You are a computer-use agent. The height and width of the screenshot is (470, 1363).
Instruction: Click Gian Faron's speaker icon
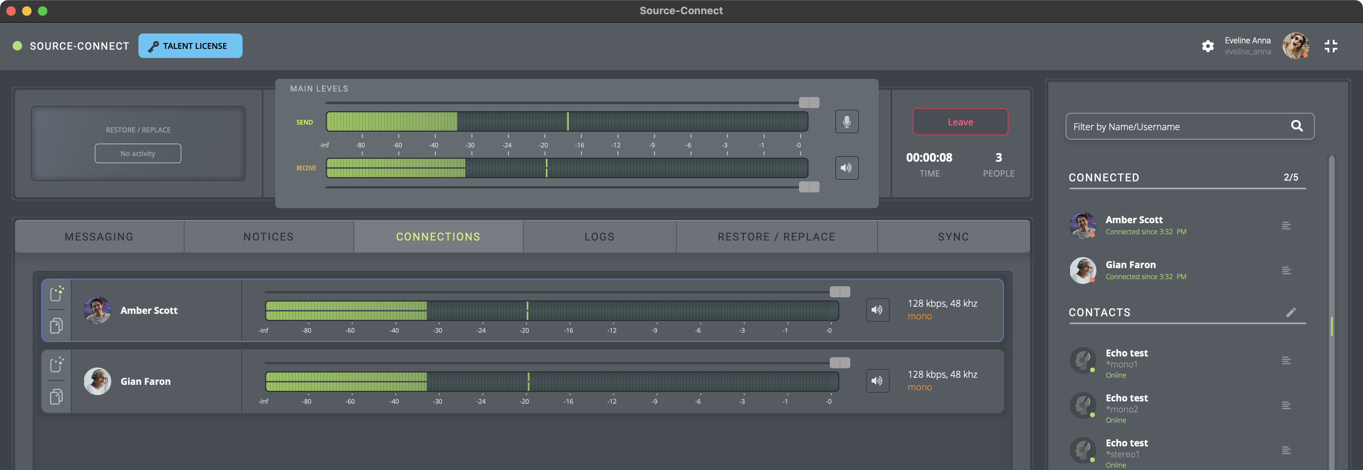877,380
